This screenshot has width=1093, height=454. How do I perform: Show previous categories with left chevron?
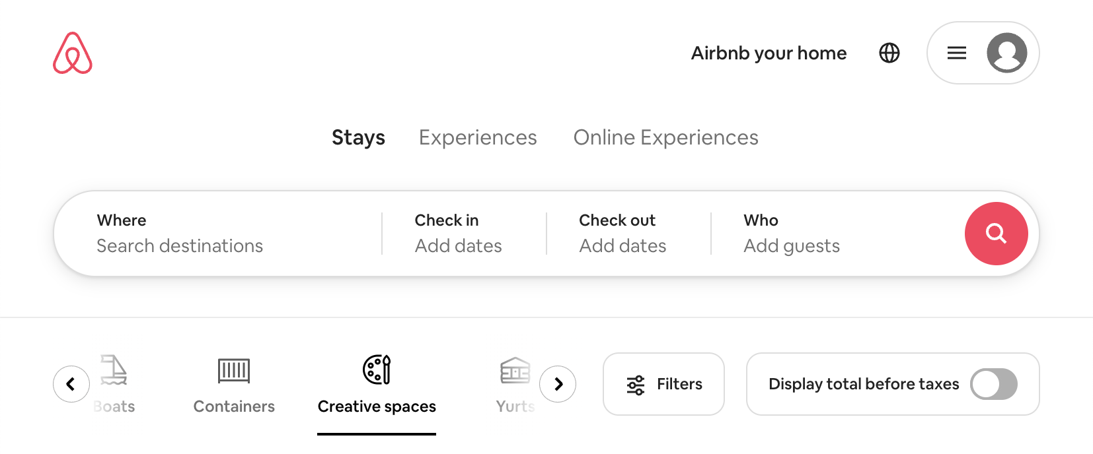pos(71,384)
